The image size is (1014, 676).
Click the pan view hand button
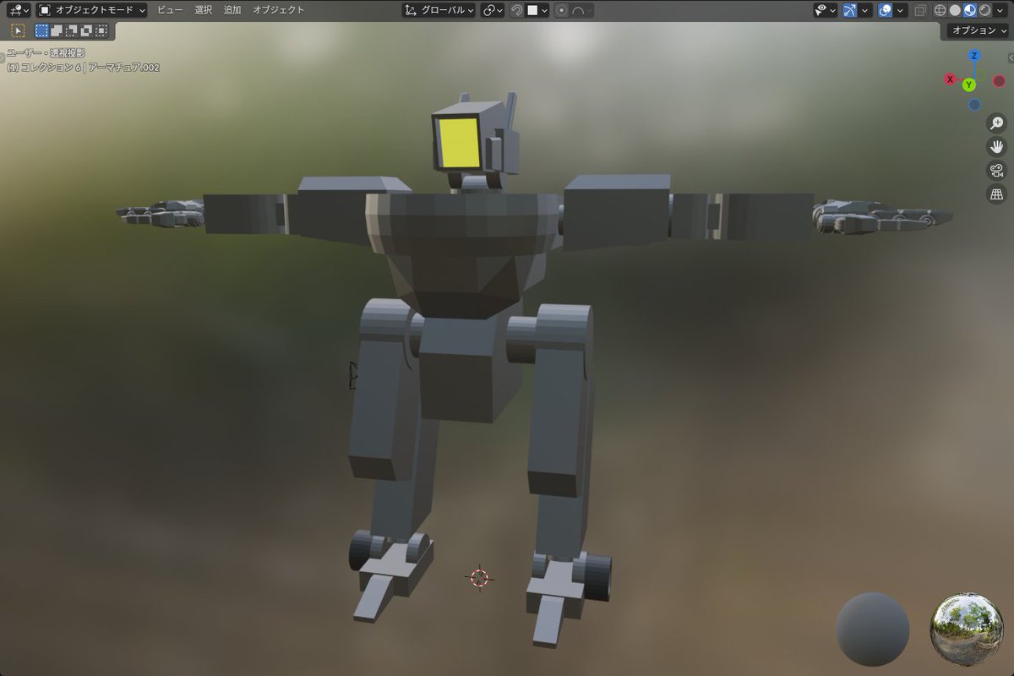[x=996, y=147]
